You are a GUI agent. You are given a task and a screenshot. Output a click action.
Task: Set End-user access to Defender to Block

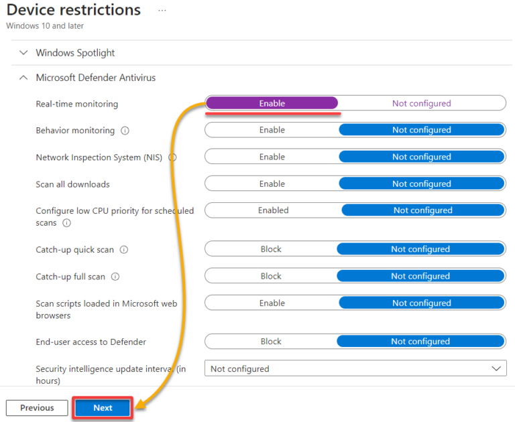(271, 341)
